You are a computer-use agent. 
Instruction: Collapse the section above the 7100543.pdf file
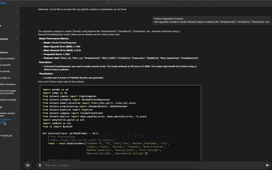pyautogui.click(x=16, y=130)
